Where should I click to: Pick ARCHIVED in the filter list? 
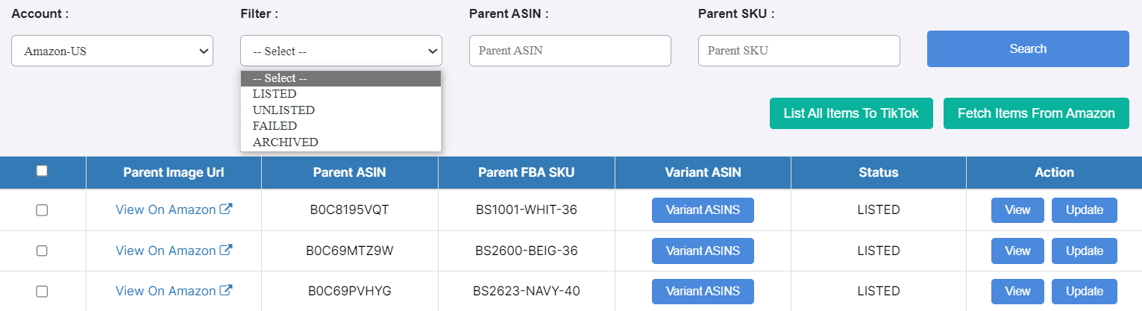point(285,142)
